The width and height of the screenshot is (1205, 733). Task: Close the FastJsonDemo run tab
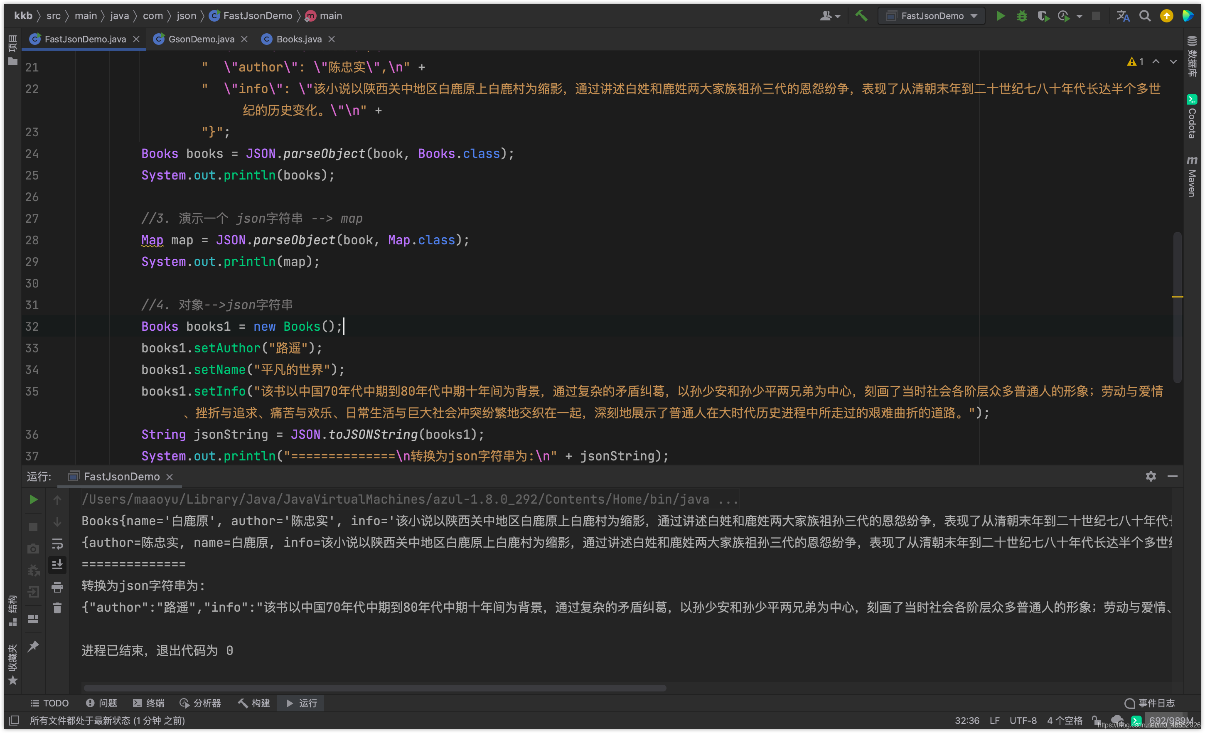click(x=170, y=477)
